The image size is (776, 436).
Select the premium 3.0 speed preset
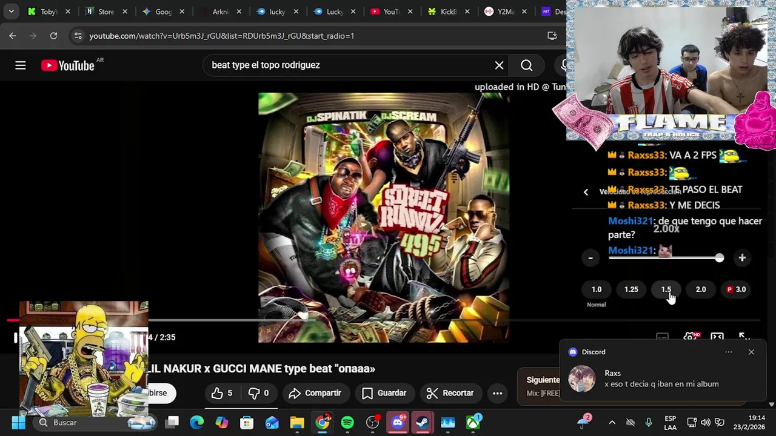[737, 289]
